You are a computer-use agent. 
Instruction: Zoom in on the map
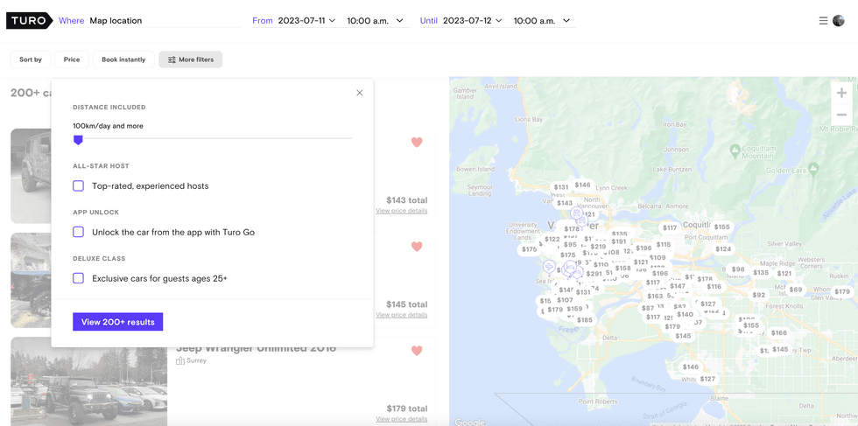pos(841,93)
